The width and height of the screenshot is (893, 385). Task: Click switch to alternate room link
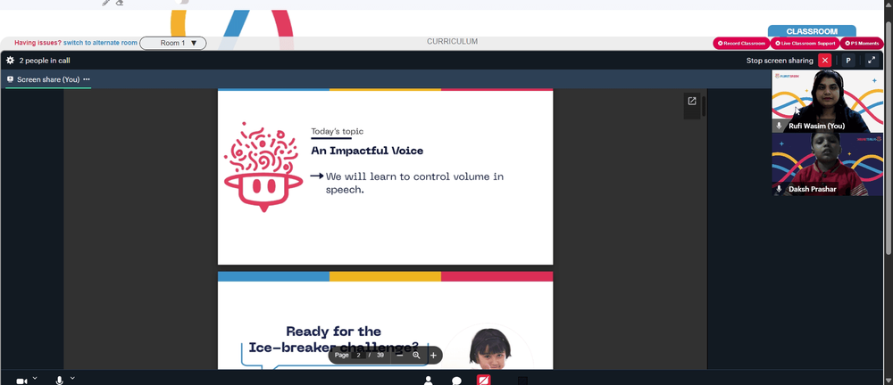[x=100, y=43]
